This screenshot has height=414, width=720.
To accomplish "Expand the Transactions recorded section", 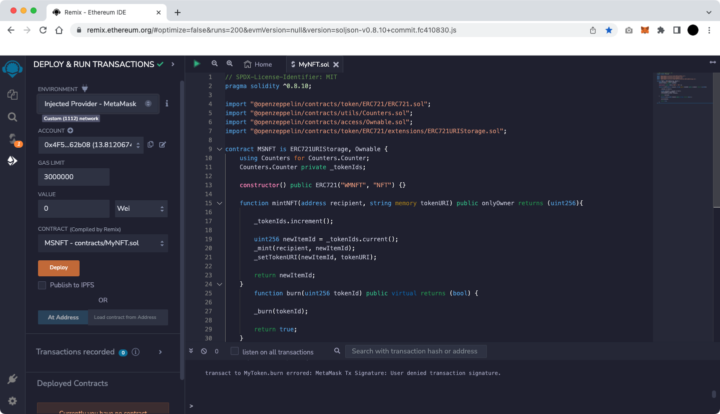I will pos(160,352).
